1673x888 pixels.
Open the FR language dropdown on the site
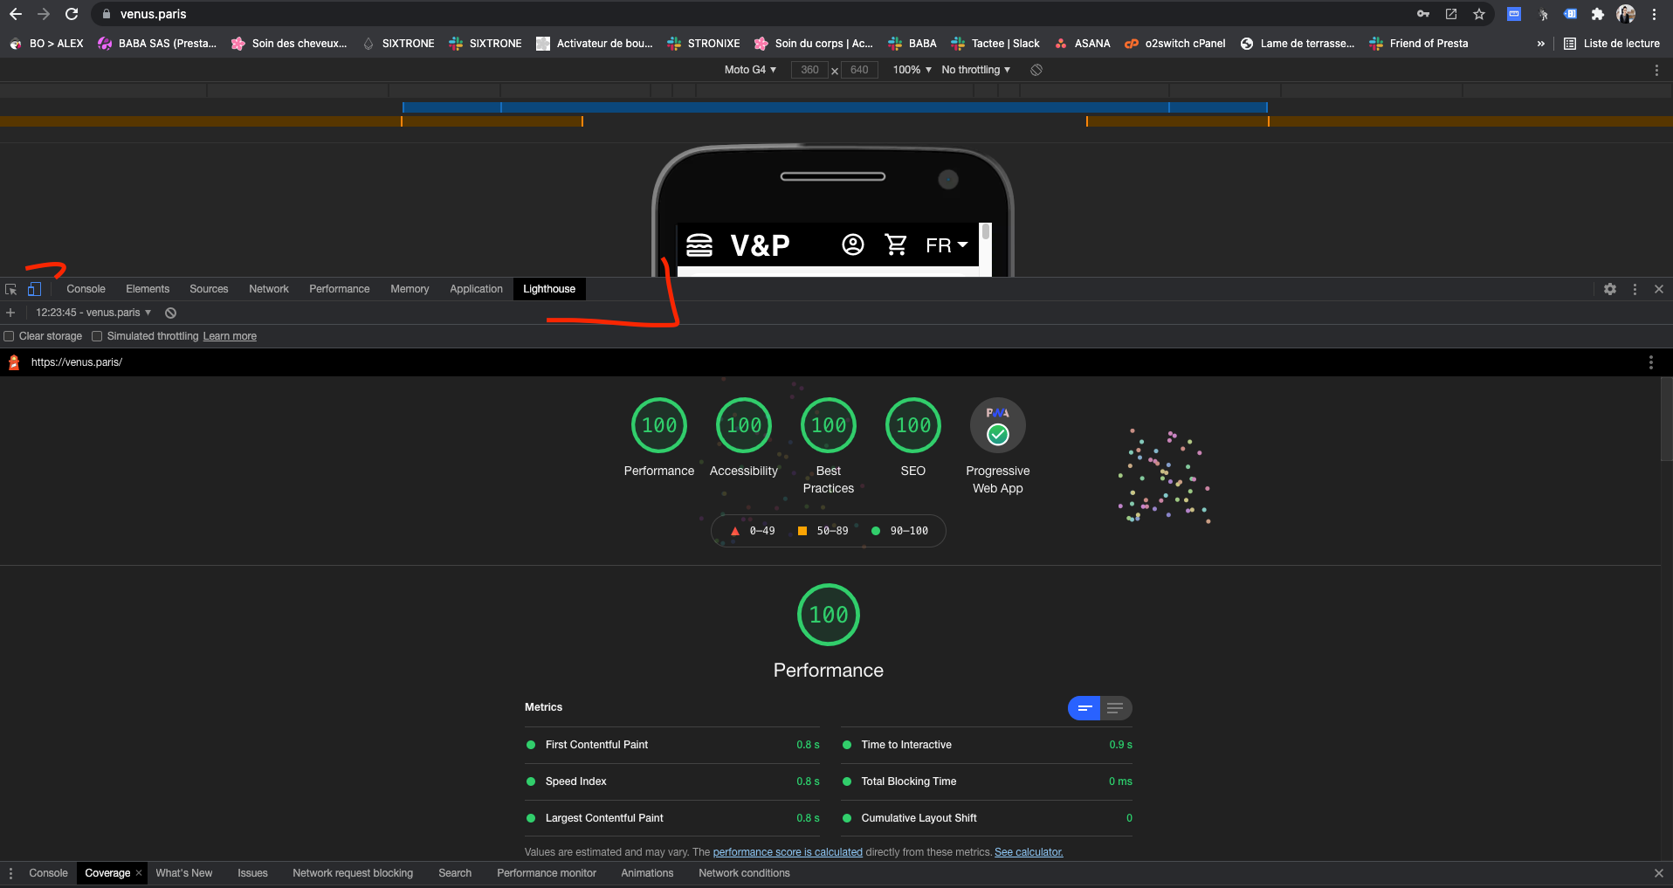[947, 245]
